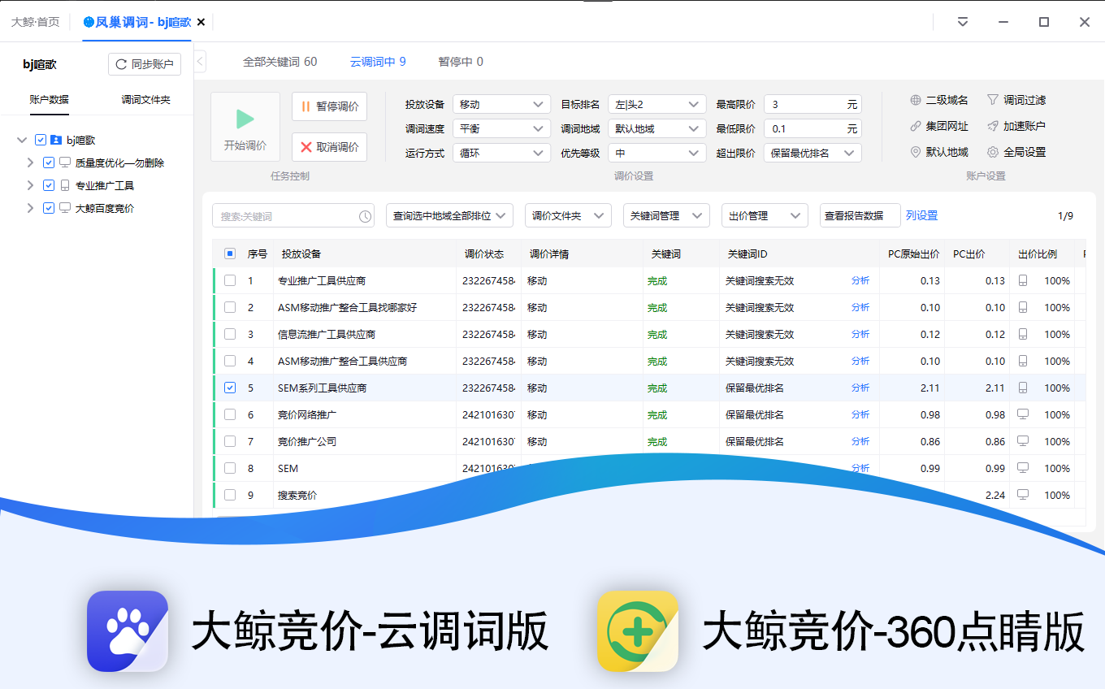Screen dimensions: 1105x689
Task: Select the 调词文件夹 sidebar tab
Action: tap(145, 100)
